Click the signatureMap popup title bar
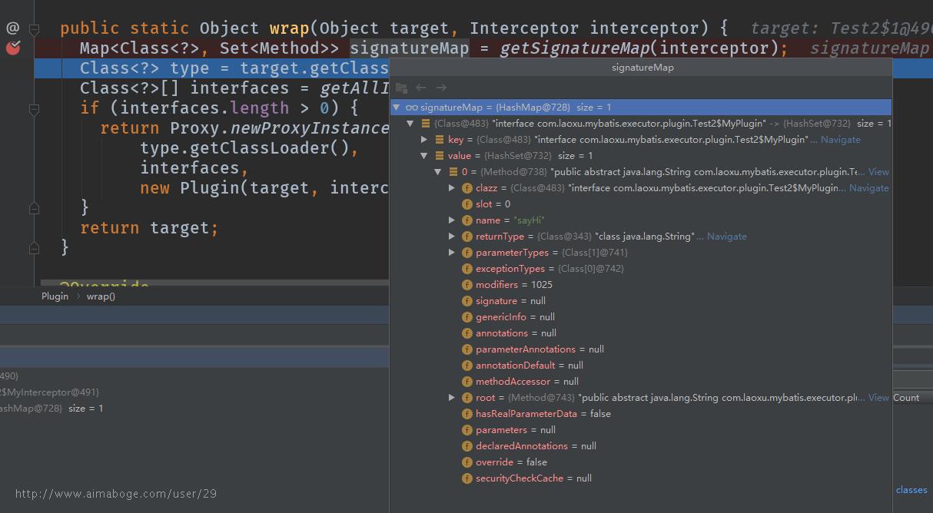Screen dimensions: 933x513 tap(642, 68)
